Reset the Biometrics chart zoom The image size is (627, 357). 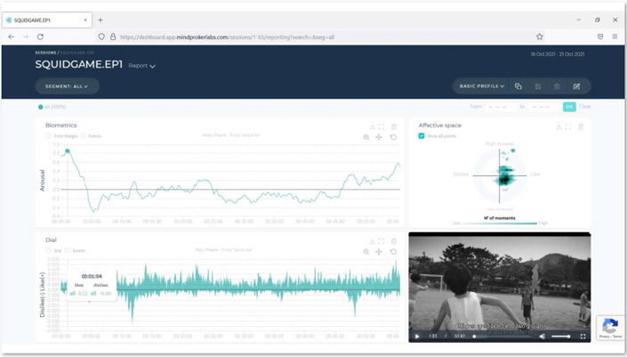coord(393,137)
